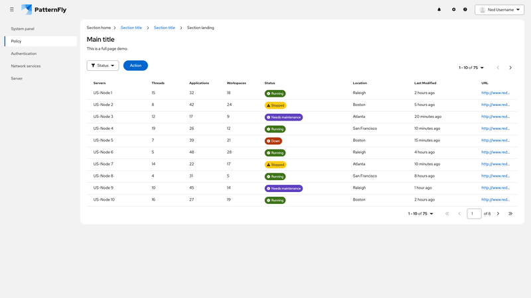531x298 pixels.
Task: Open URL link for US-Node 8
Action: coord(495,175)
